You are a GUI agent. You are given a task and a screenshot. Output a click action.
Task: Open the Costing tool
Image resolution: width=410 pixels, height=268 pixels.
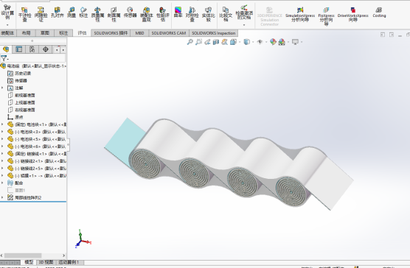click(379, 13)
